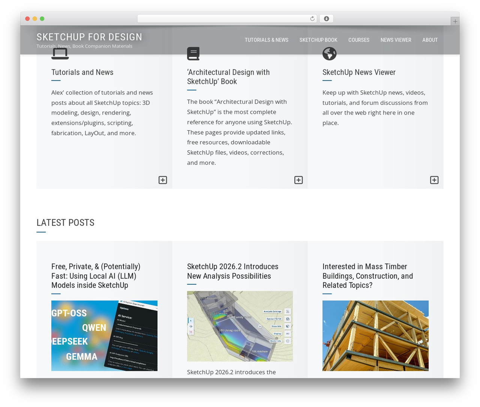The image size is (480, 407).
Task: Click the browser download icon button
Action: click(327, 19)
